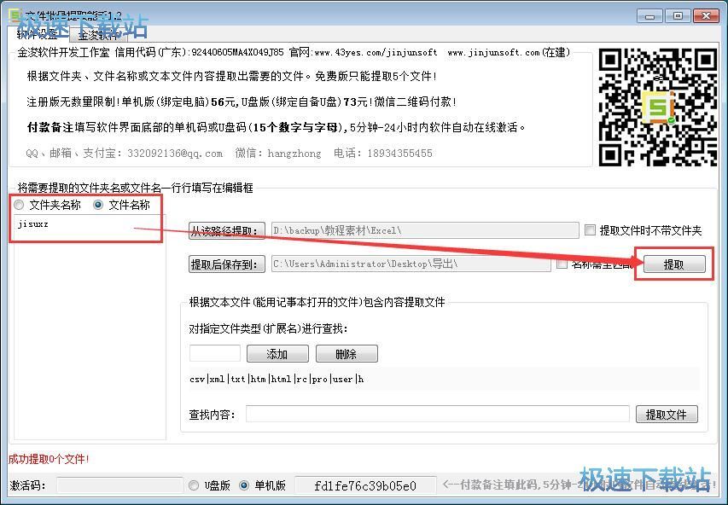Click the 查找内容 search input field
The width and height of the screenshot is (728, 505).
coord(437,414)
